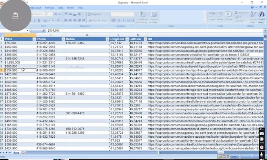Click the Insert Function fx button
The image size is (267, 160).
pyautogui.click(x=44, y=31)
